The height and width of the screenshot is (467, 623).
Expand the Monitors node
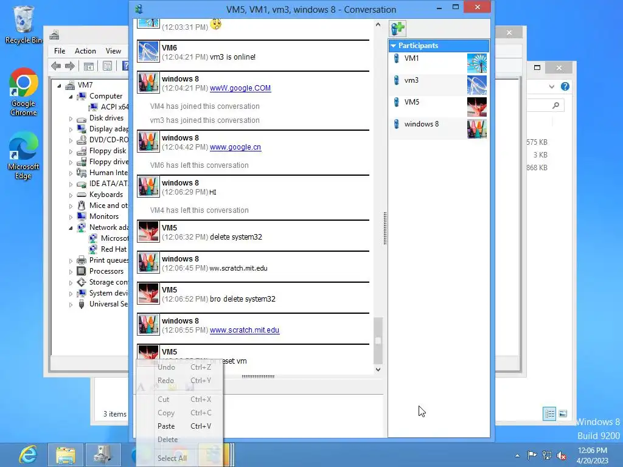click(71, 217)
